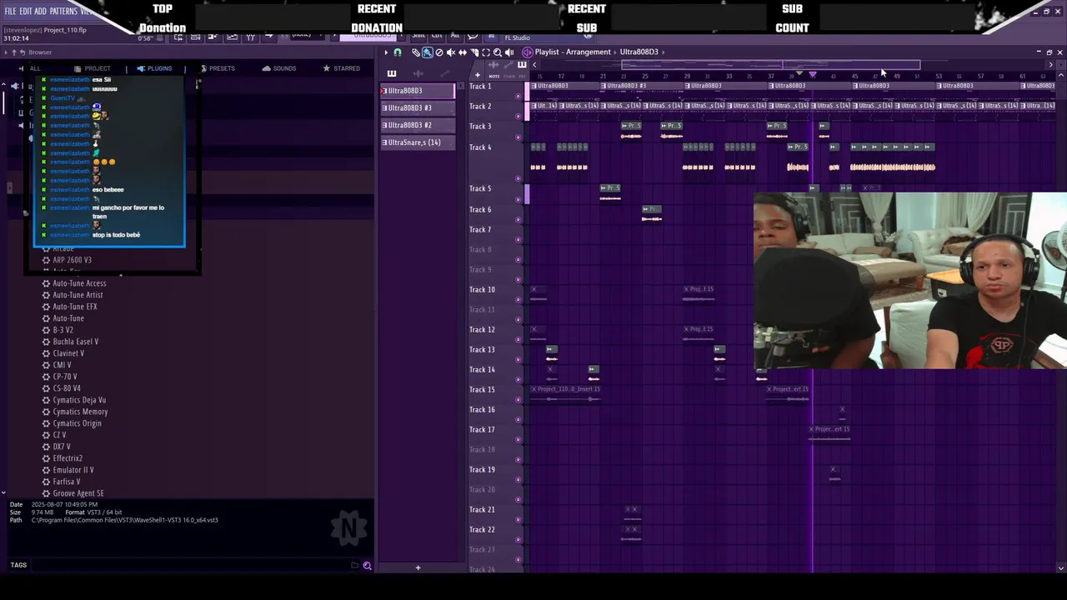The width and height of the screenshot is (1067, 600).
Task: Select the Ultra808D3 #3 pattern in the picker
Action: click(x=418, y=107)
